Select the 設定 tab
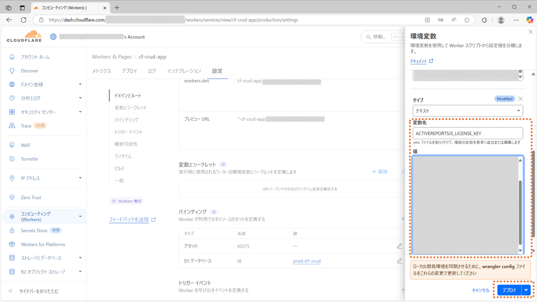The width and height of the screenshot is (537, 302). [217, 71]
